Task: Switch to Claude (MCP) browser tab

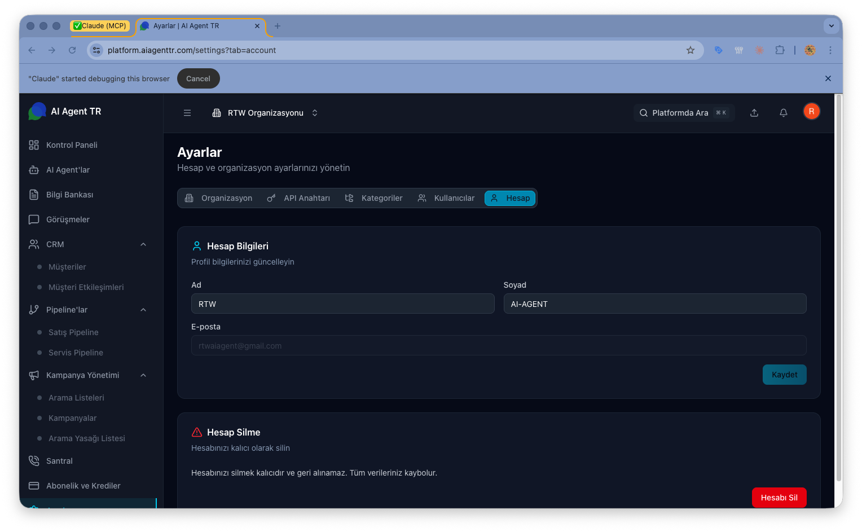Action: pos(100,26)
